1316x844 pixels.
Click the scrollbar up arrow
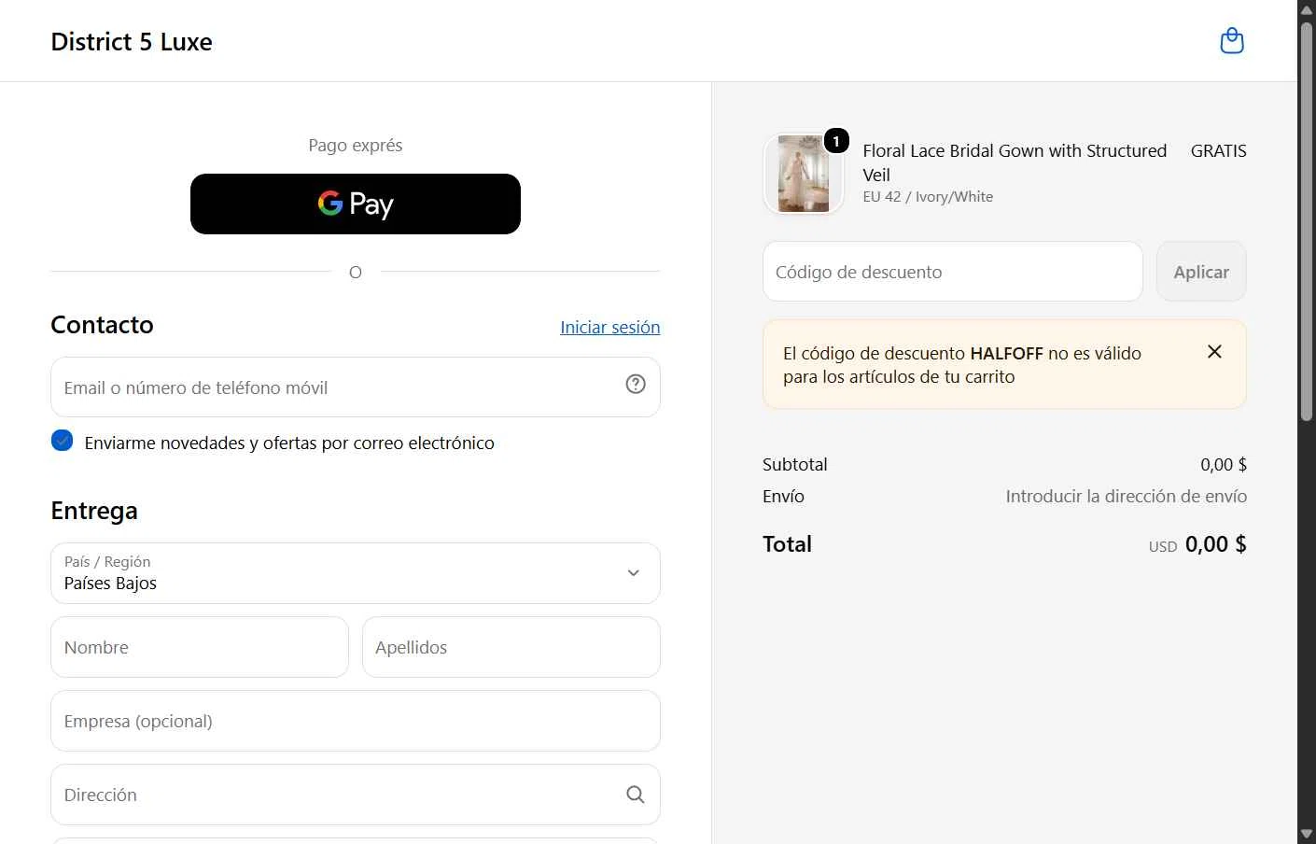[x=1307, y=9]
